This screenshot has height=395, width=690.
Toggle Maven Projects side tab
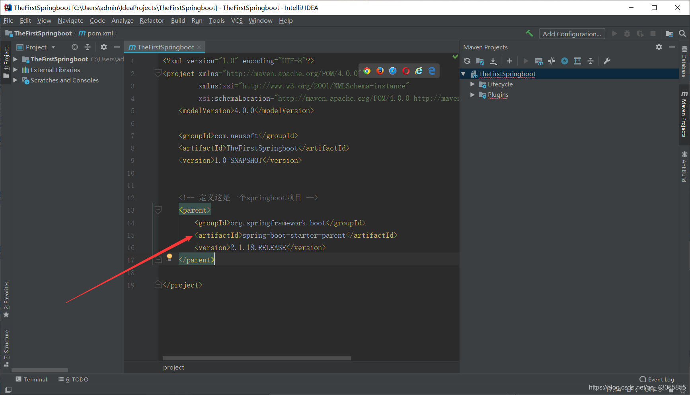tap(684, 114)
